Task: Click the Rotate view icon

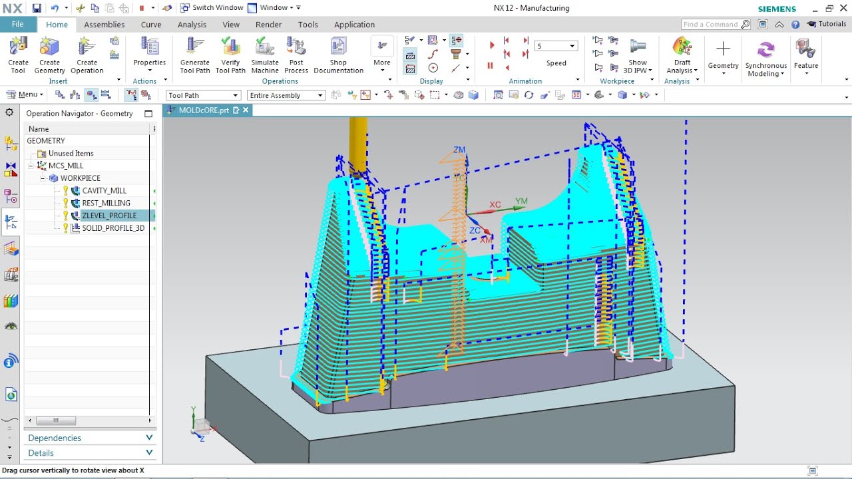Action: tap(529, 95)
